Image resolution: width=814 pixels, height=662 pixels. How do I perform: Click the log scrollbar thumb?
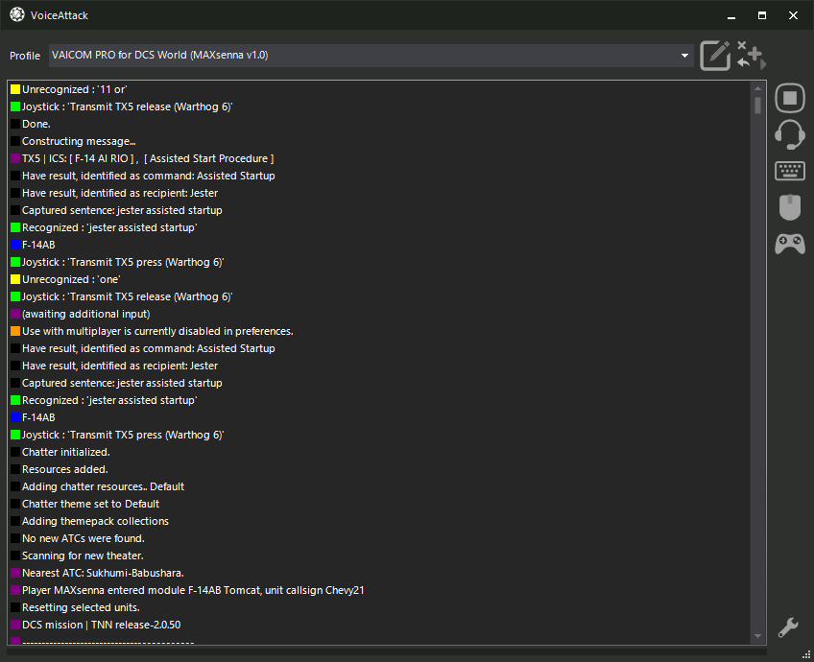pos(757,106)
